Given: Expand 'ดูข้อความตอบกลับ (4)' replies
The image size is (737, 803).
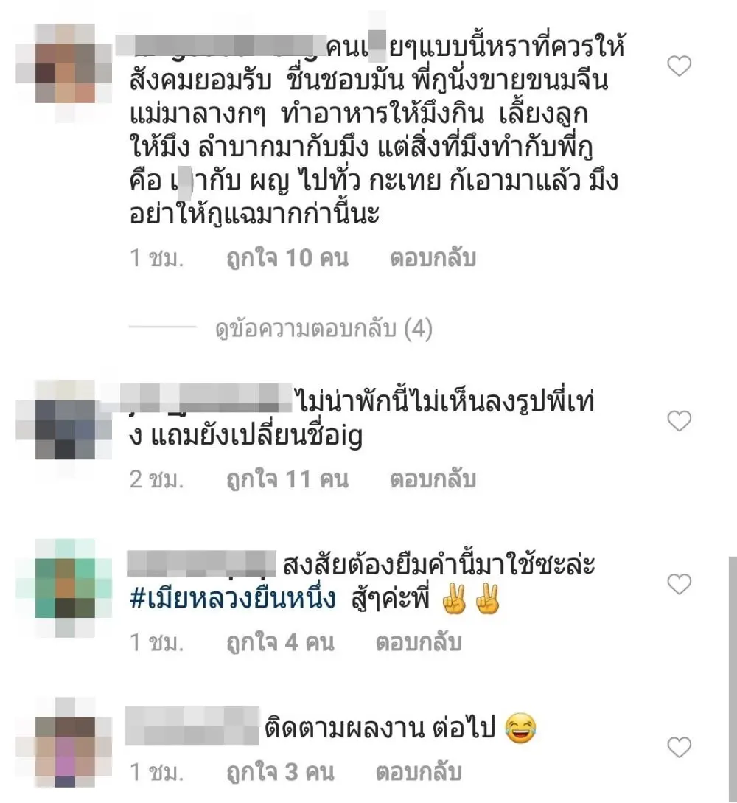Looking at the screenshot, I should pos(324,328).
